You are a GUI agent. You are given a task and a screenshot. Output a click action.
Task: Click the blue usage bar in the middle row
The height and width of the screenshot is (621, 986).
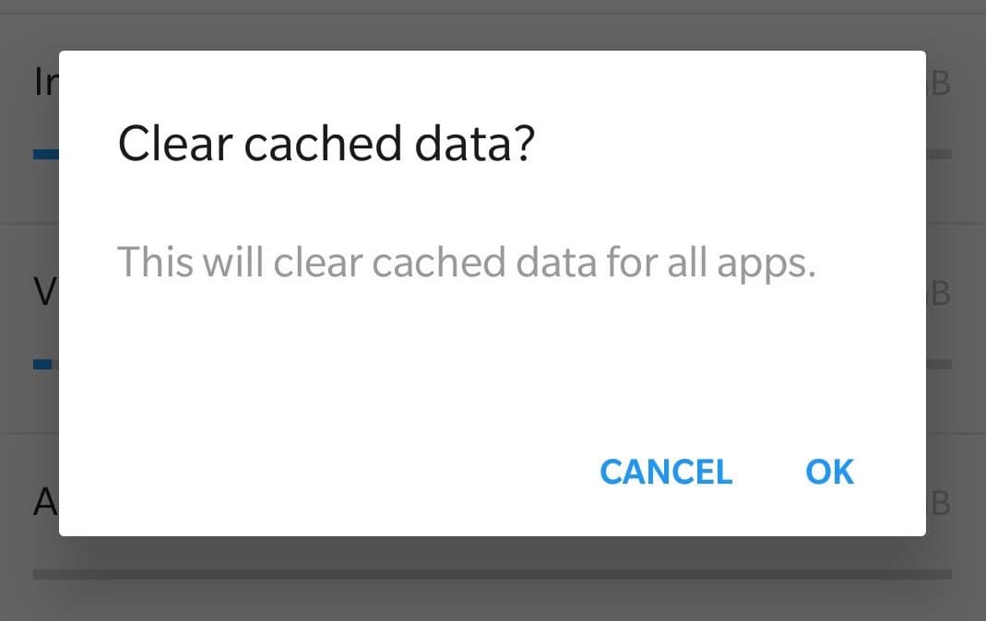[x=42, y=364]
